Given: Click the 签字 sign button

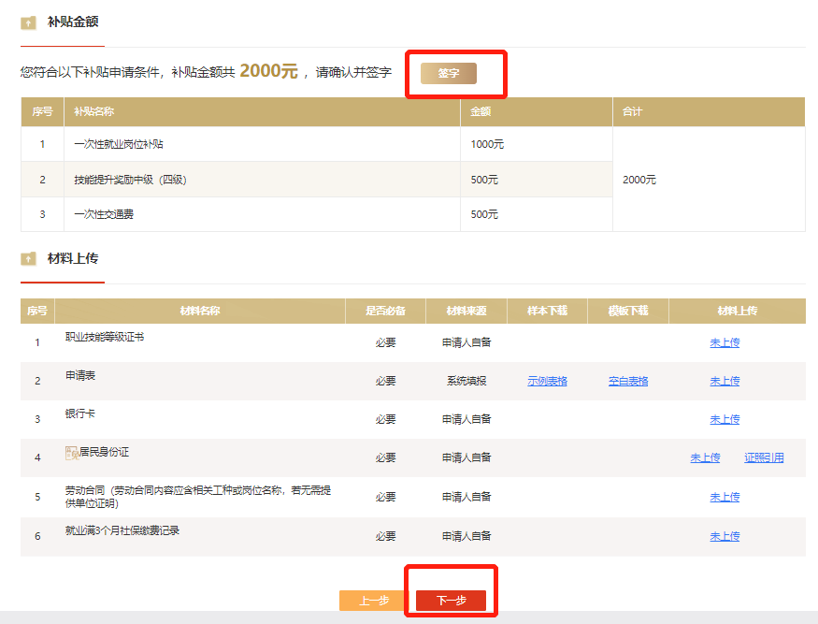Looking at the screenshot, I should point(448,73).
